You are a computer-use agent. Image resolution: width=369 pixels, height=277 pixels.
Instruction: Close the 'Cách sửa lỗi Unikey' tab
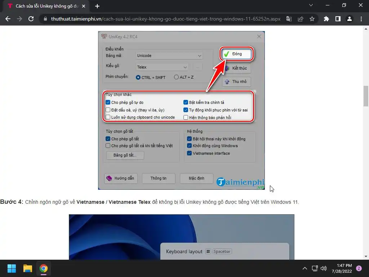(84, 6)
